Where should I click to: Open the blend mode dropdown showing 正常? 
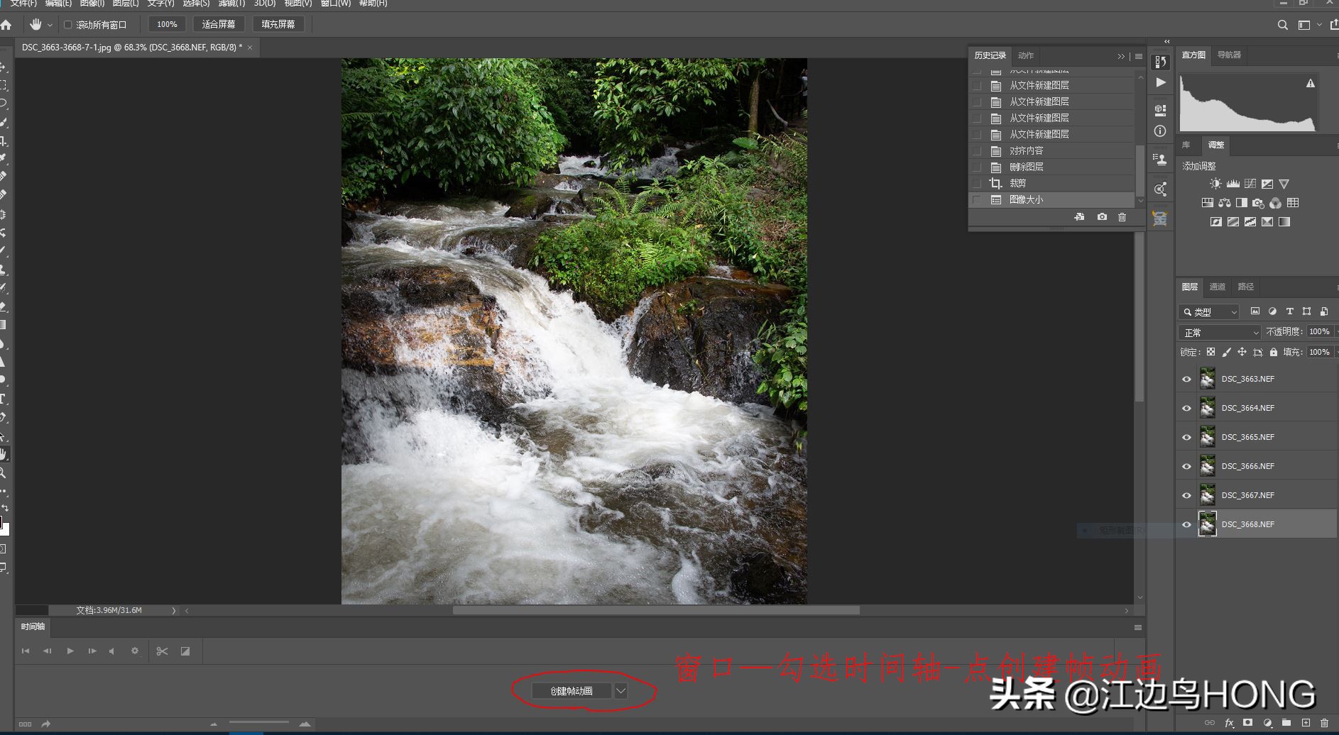[x=1219, y=333]
